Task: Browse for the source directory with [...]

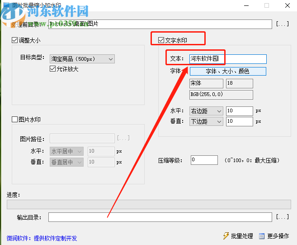Action: coord(283,24)
